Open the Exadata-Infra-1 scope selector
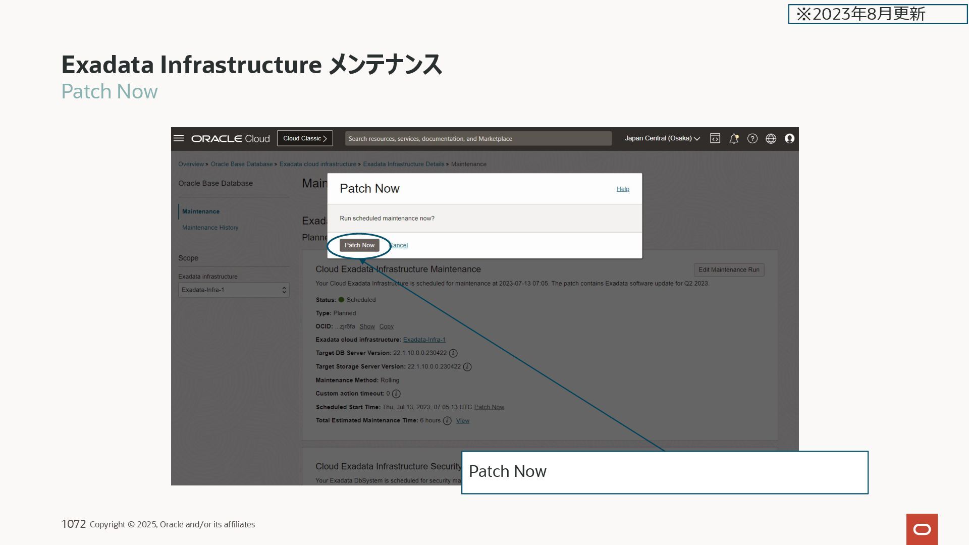This screenshot has width=969, height=545. [x=233, y=290]
